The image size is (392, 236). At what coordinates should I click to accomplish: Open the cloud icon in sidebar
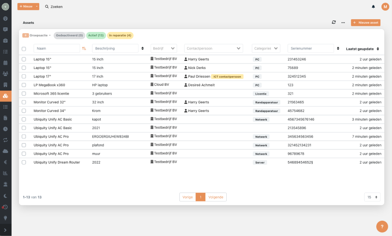[x=5, y=151]
